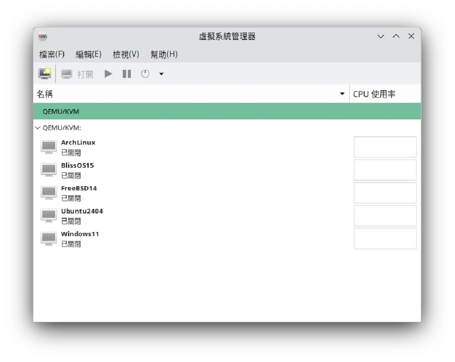Collapse the QEMU/KVM connection tree
455x362 pixels.
coord(38,128)
